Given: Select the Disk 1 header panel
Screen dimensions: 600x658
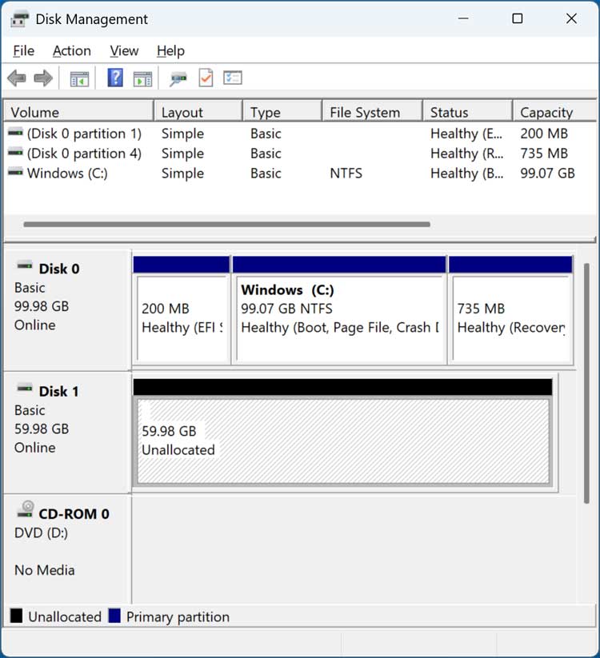Looking at the screenshot, I should click(x=67, y=433).
